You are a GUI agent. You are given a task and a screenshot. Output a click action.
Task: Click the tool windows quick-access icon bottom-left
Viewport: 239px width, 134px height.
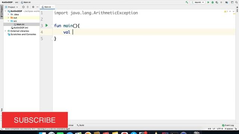click(x=2, y=129)
